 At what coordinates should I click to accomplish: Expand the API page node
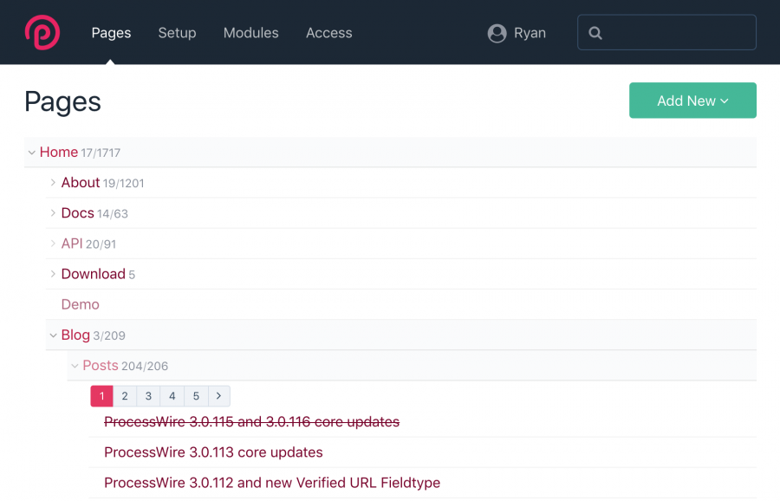pyautogui.click(x=53, y=244)
